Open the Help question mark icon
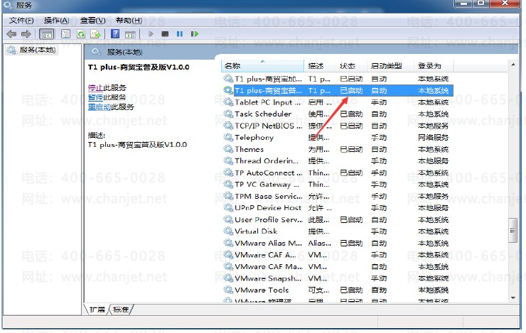The height and width of the screenshot is (333, 526). (115, 34)
